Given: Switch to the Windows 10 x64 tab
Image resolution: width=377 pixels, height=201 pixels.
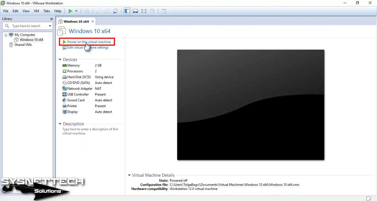Looking at the screenshot, I should pyautogui.click(x=76, y=21).
